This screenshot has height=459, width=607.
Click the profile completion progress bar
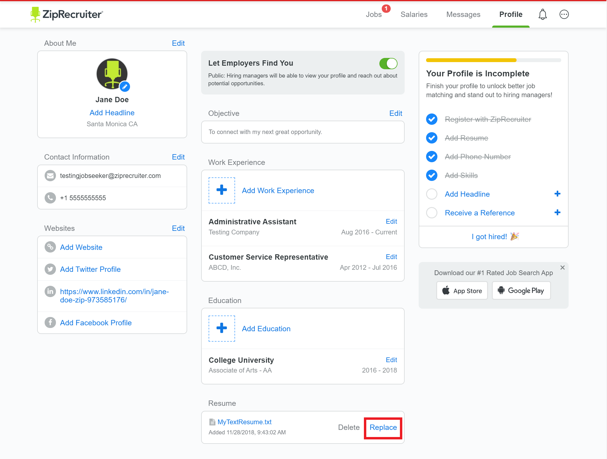[493, 60]
